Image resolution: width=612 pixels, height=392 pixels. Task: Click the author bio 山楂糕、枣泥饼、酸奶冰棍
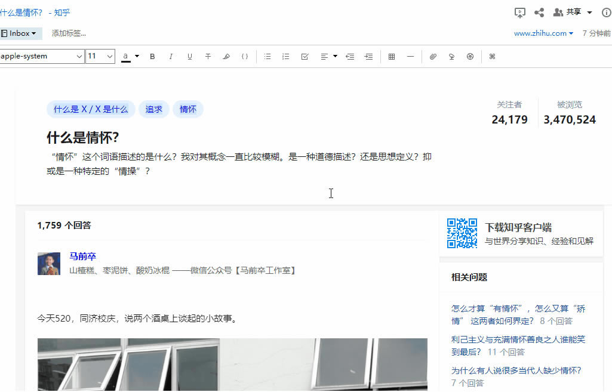(x=182, y=270)
